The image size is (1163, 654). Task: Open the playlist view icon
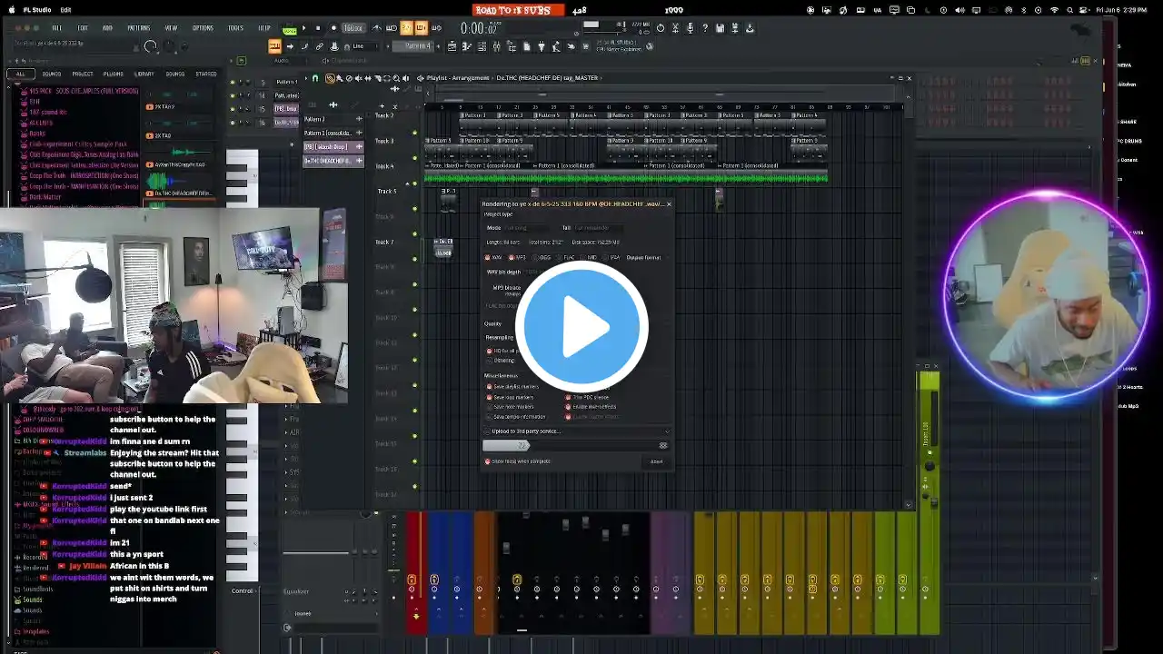452,46
